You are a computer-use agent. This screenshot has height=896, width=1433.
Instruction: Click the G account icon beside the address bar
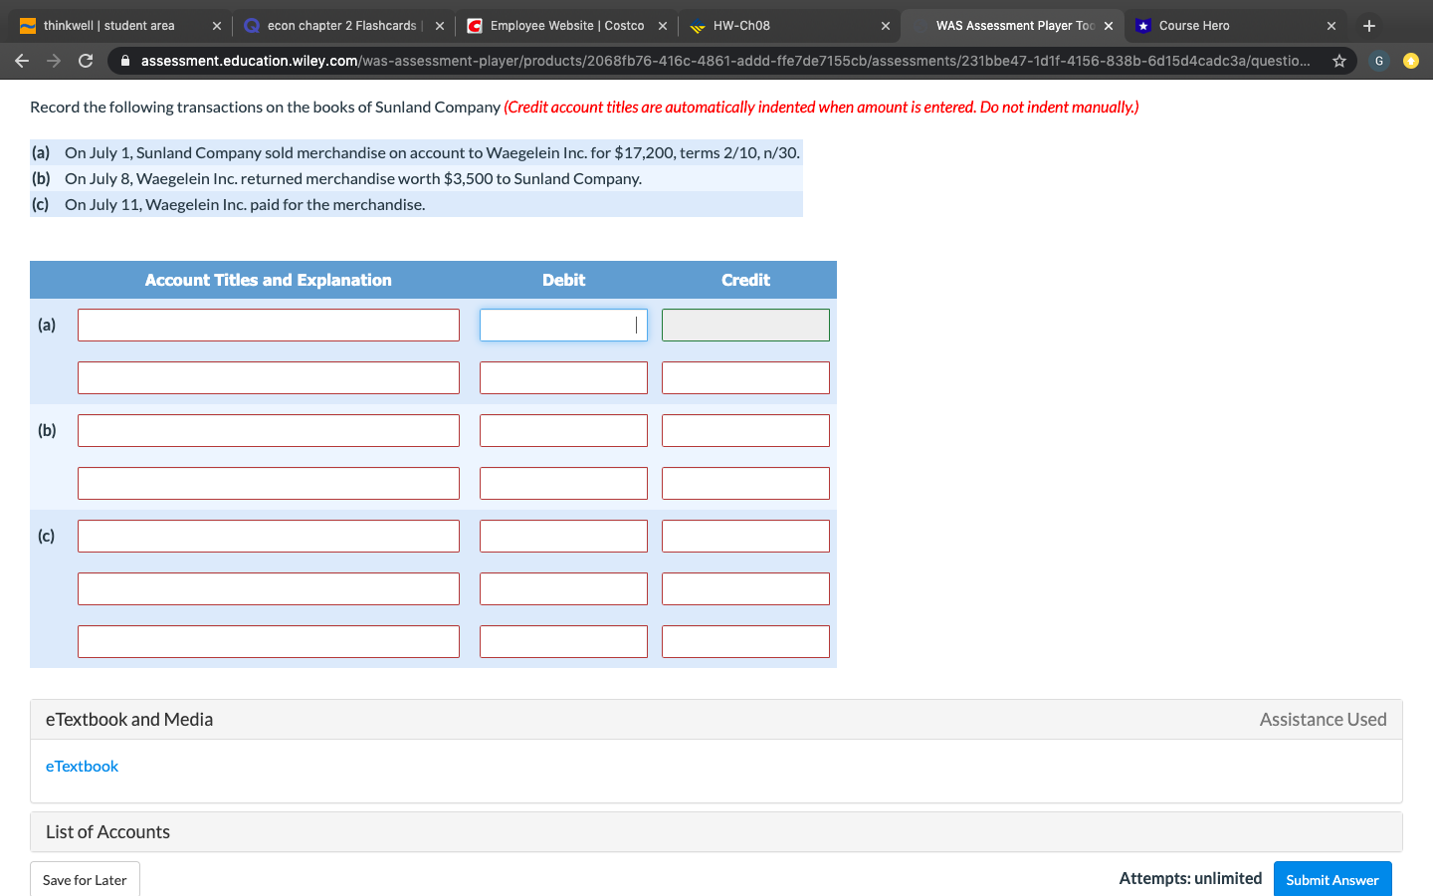pyautogui.click(x=1378, y=61)
